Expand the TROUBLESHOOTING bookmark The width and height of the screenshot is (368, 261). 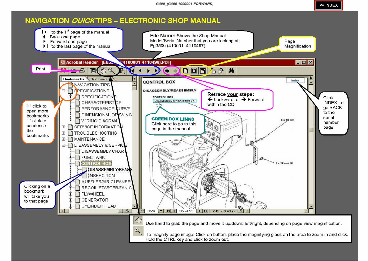(63, 133)
